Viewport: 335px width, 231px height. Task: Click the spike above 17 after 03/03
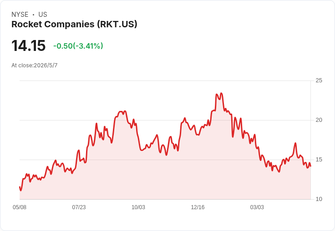295,143
